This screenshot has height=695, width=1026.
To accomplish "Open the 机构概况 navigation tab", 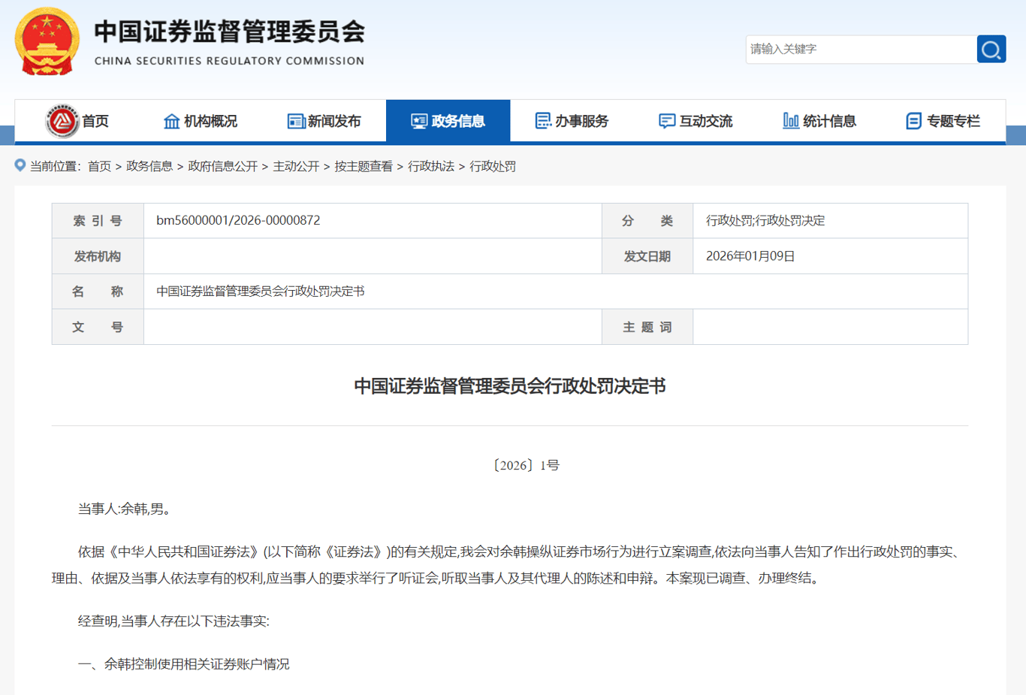I will coord(201,121).
